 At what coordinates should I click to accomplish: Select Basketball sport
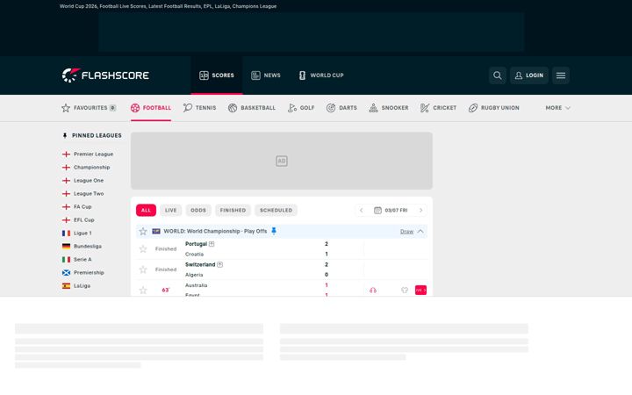[x=252, y=108]
